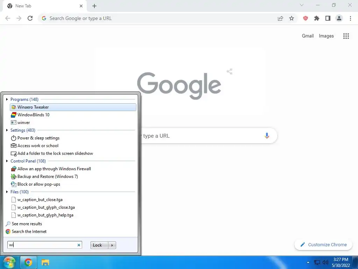Open the Chrome three-dot menu
The image size is (358, 269).
coord(350,18)
